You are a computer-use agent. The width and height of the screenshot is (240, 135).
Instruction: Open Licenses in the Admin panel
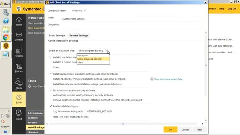pyautogui.click(x=33, y=132)
